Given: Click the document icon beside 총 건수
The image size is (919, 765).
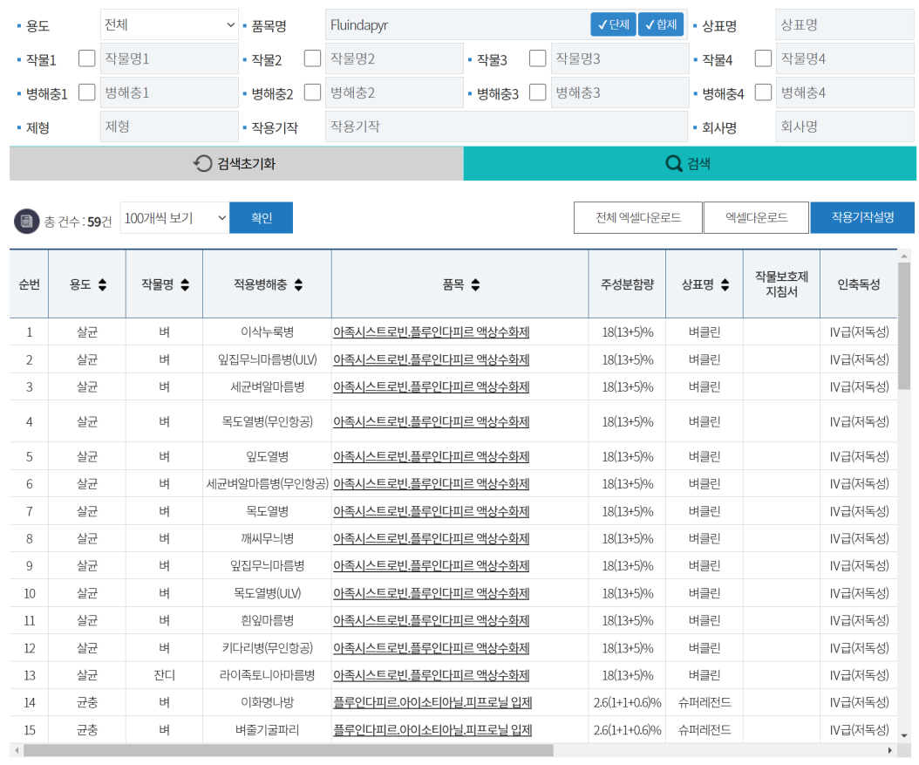Looking at the screenshot, I should pyautogui.click(x=26, y=221).
